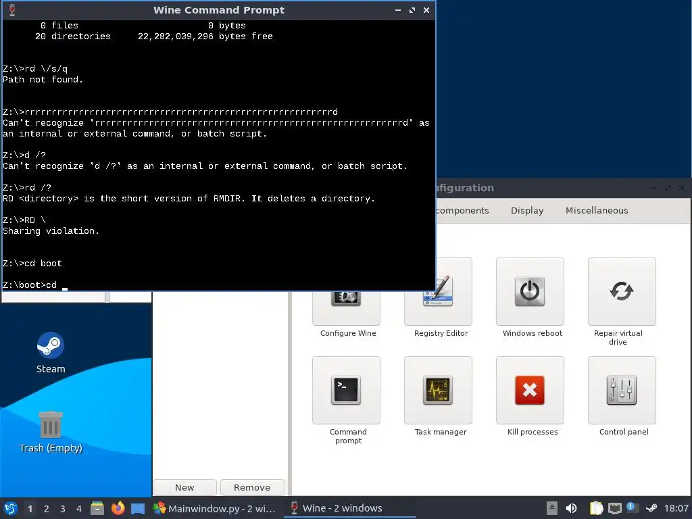Switch to virtual desktop 3
Image resolution: width=692 pixels, height=519 pixels.
point(63,508)
